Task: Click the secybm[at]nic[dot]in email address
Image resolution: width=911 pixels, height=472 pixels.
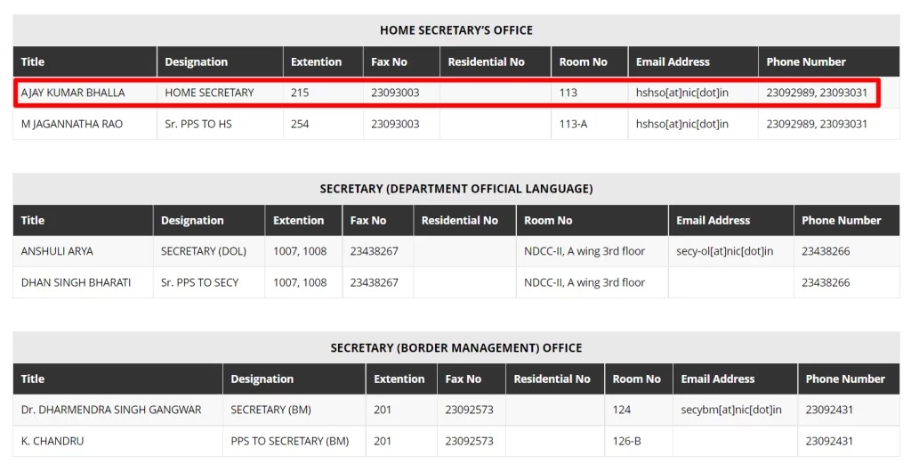Action: pos(731,410)
